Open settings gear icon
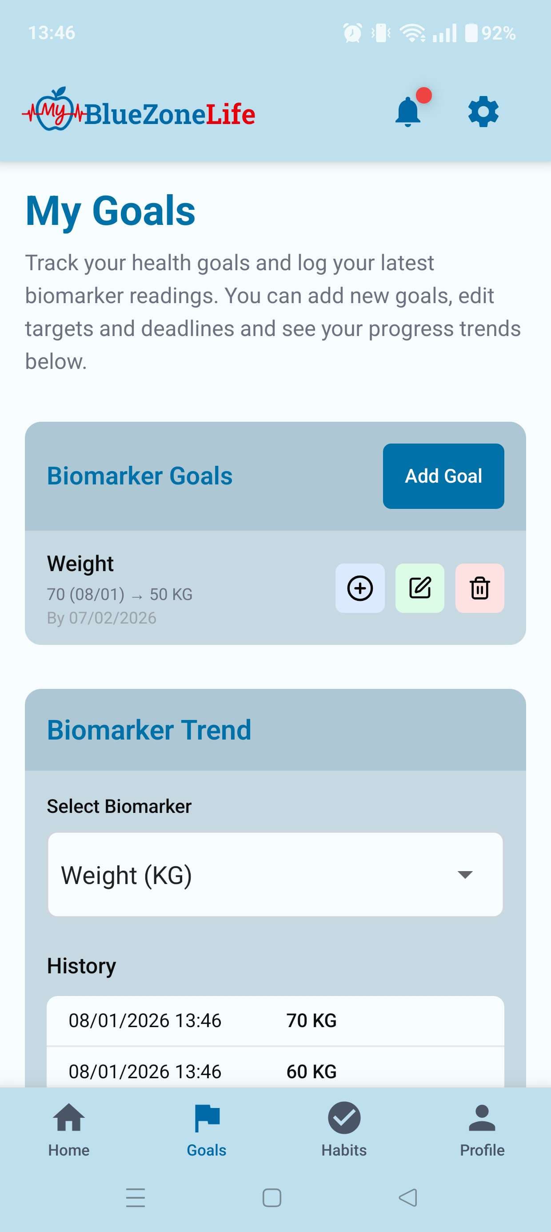This screenshot has width=551, height=1232. click(x=483, y=112)
